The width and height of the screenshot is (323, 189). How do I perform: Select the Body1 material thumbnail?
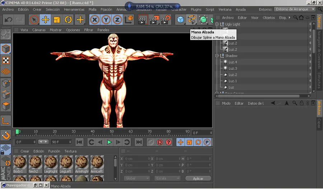20,164
